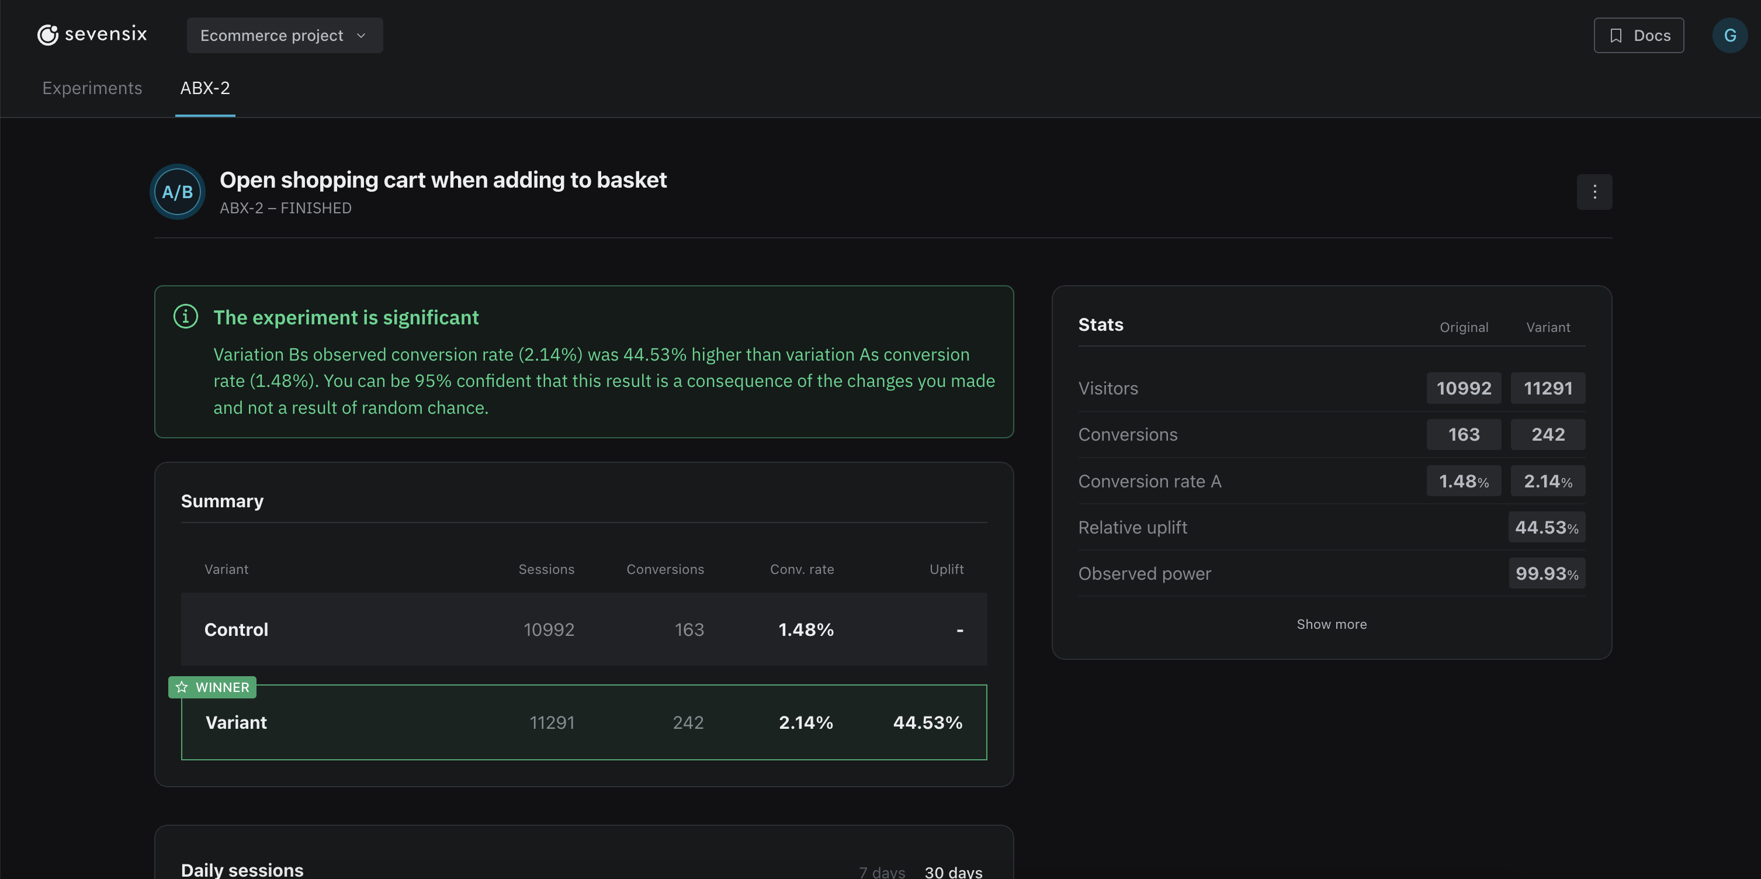Click the Sessions column header
This screenshot has width=1761, height=879.
tap(546, 569)
